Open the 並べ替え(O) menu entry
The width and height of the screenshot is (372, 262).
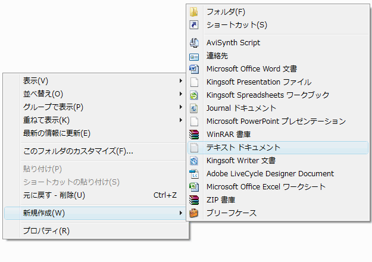pyautogui.click(x=43, y=94)
